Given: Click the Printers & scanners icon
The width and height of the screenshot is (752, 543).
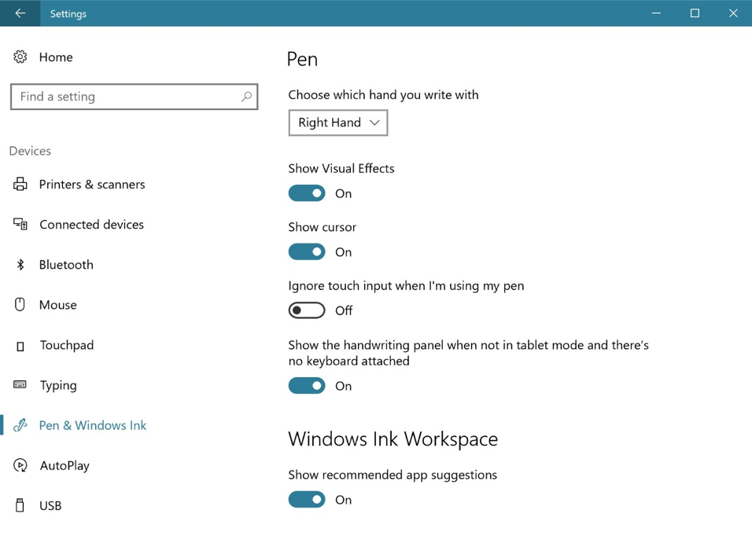Looking at the screenshot, I should point(20,185).
